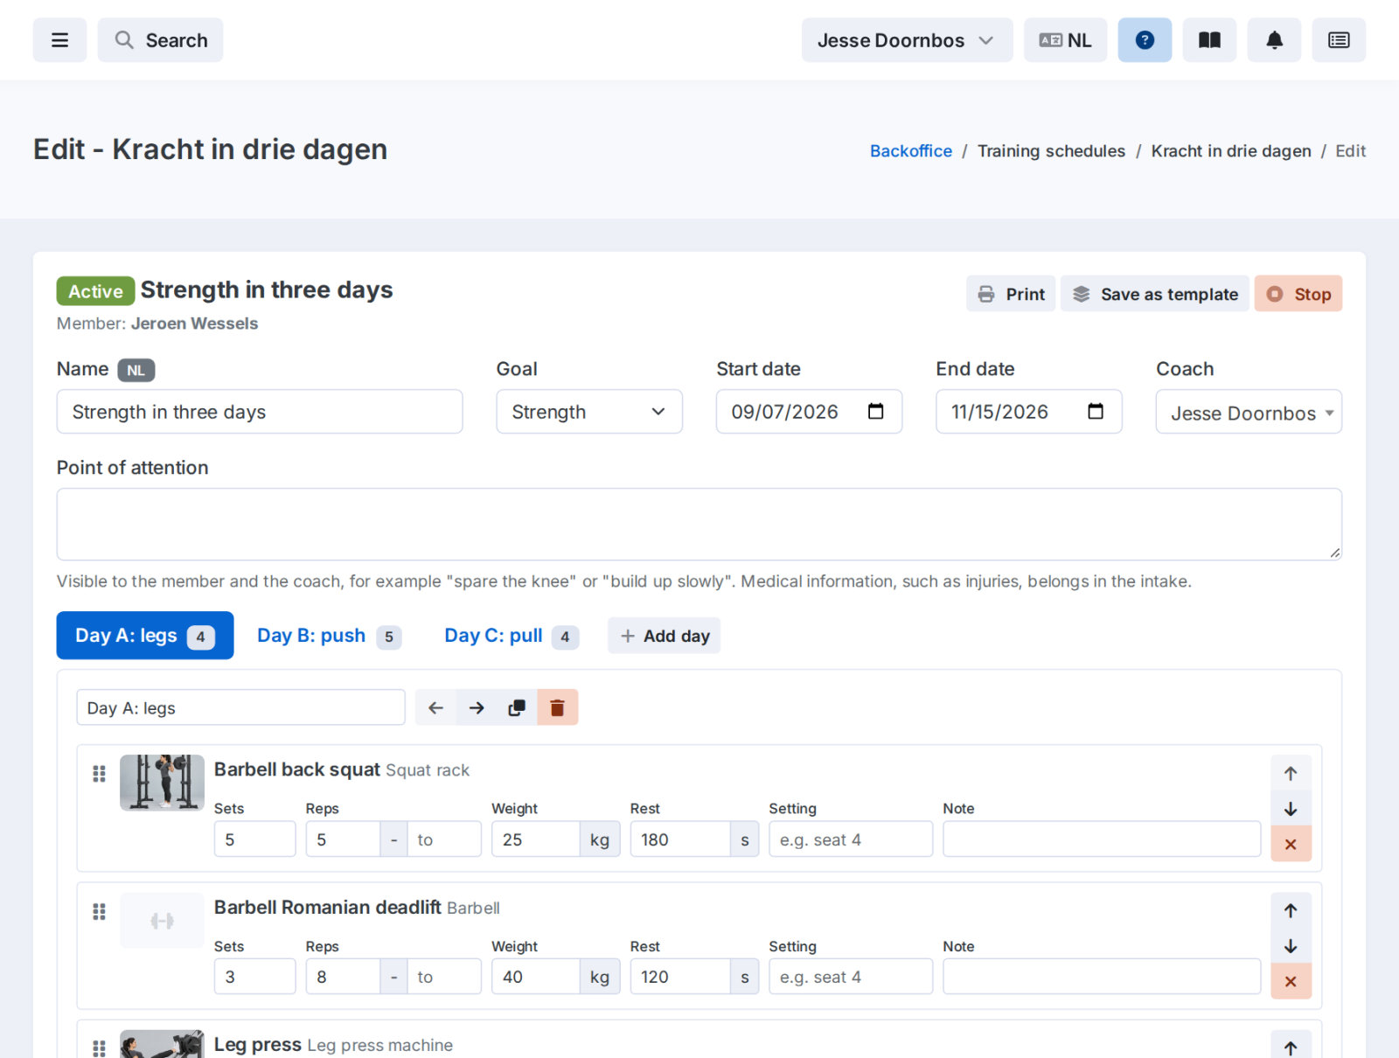
Task: Click the Name field Strength in three days
Action: tap(260, 412)
